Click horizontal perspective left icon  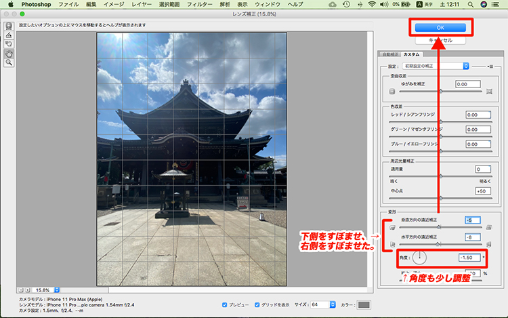click(x=392, y=244)
